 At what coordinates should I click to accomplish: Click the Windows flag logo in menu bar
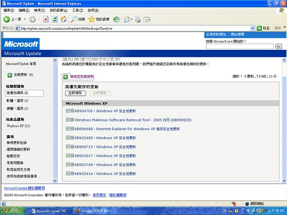pos(282,10)
